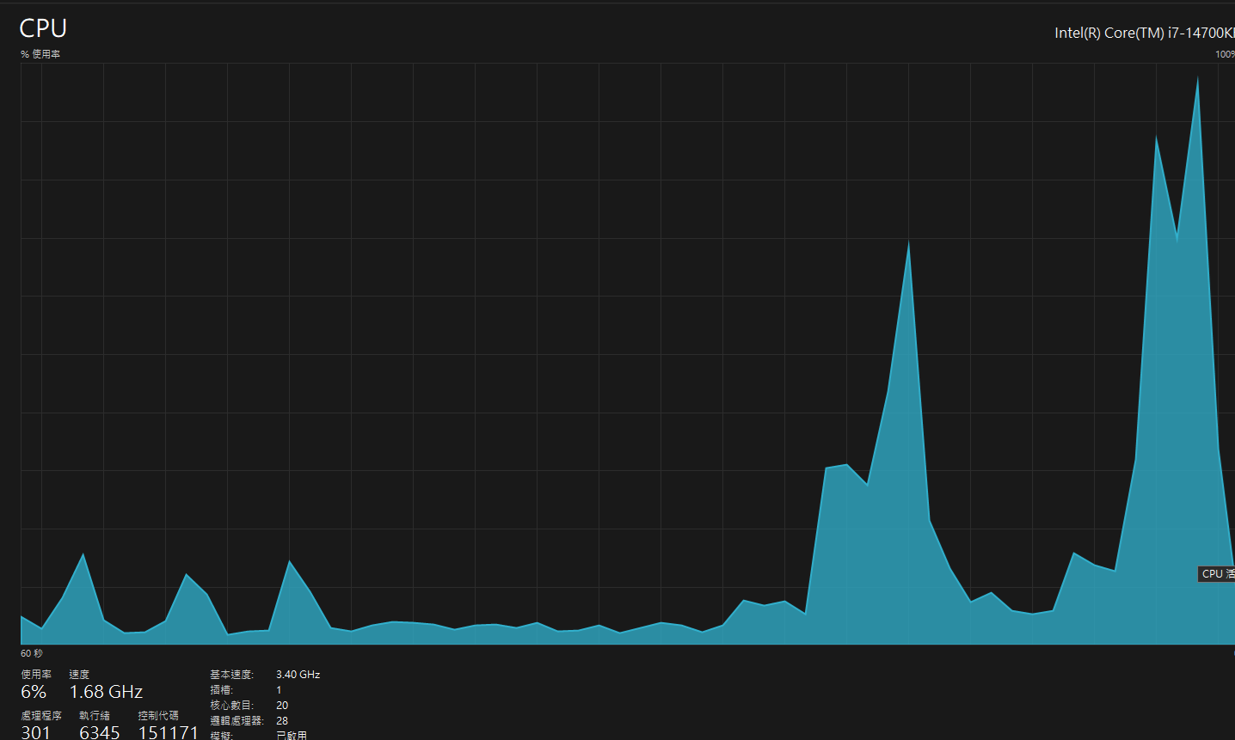Click the "CPU 活" tooltip on the graph

(x=1216, y=573)
